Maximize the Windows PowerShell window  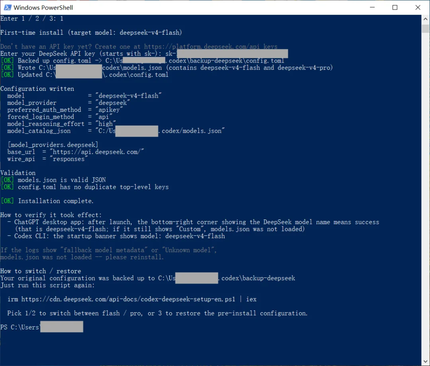coord(395,8)
